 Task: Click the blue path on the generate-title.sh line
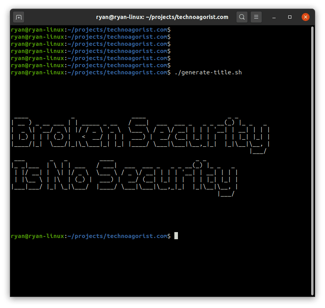(x=117, y=72)
